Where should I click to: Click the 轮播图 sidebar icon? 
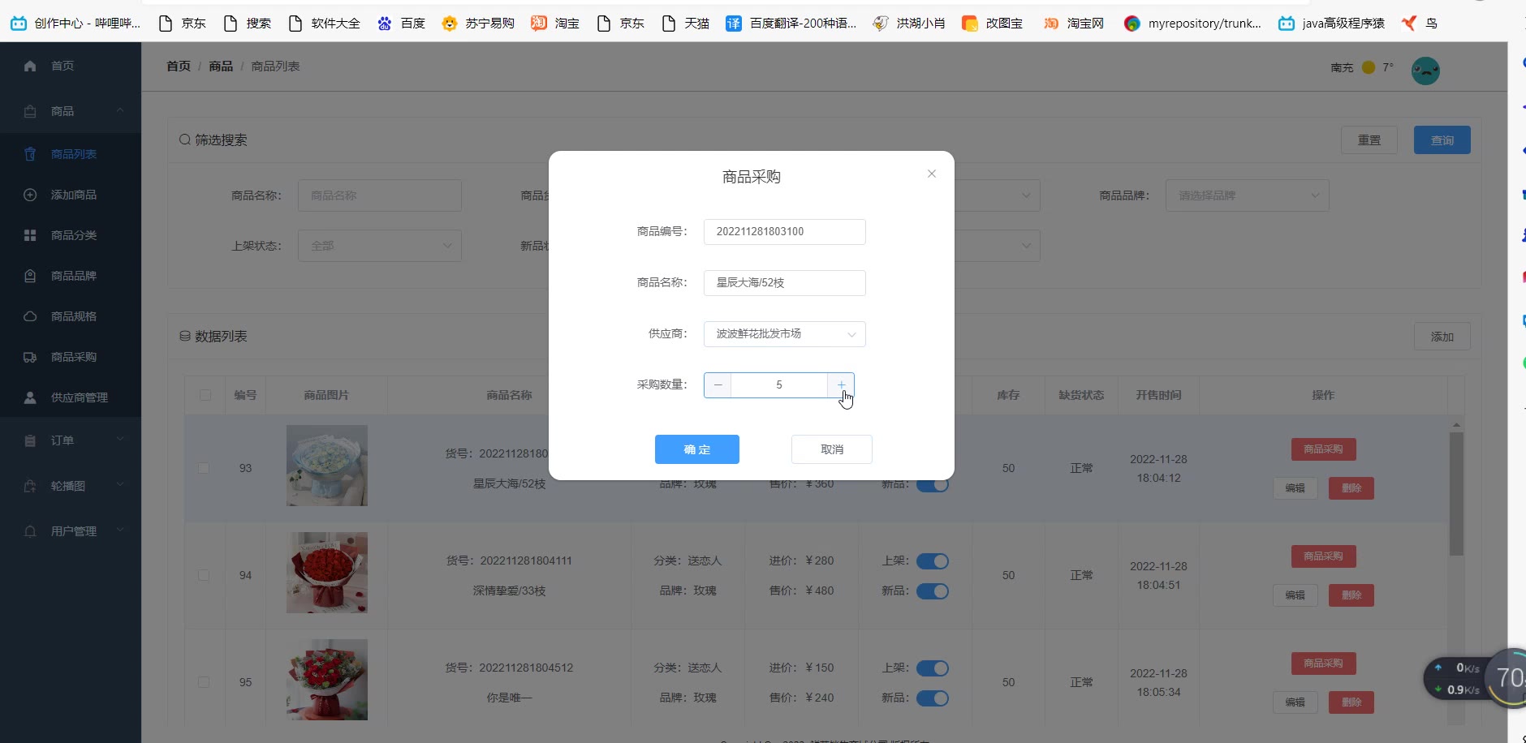[x=30, y=486]
